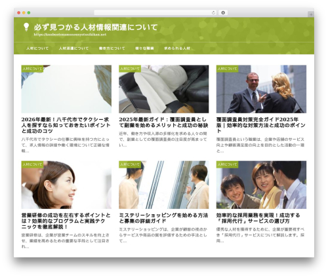Open the 人材について menu item
Viewport: 328px width, 277px height.
pos(37,48)
